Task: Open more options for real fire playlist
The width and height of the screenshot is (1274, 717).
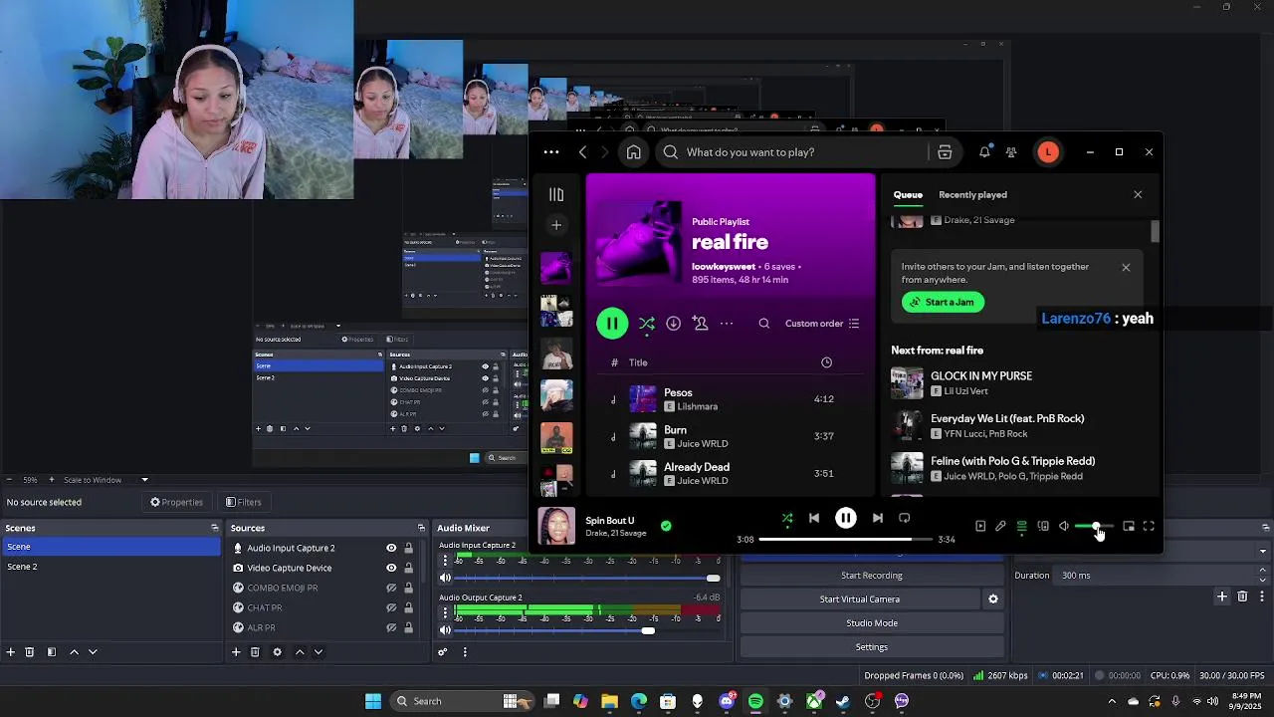Action: pyautogui.click(x=727, y=324)
